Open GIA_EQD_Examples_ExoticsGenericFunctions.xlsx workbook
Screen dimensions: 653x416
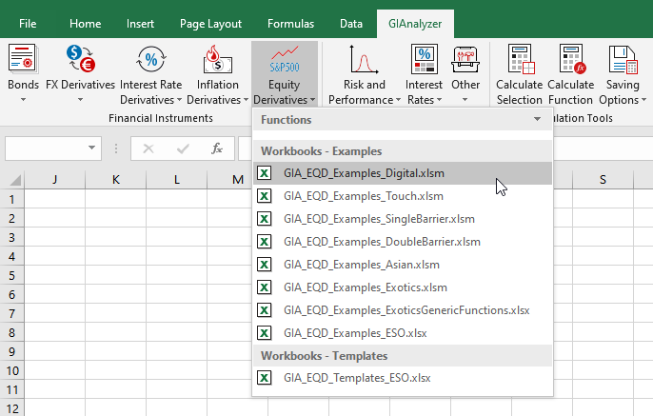(403, 310)
